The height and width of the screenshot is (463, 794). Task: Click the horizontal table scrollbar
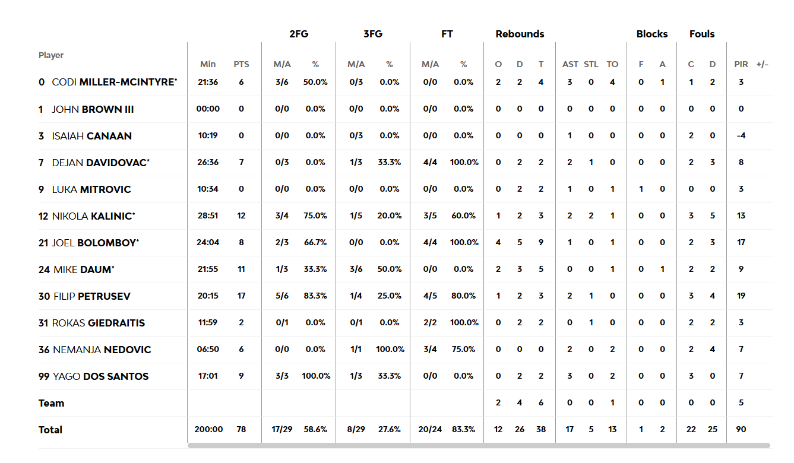click(479, 445)
